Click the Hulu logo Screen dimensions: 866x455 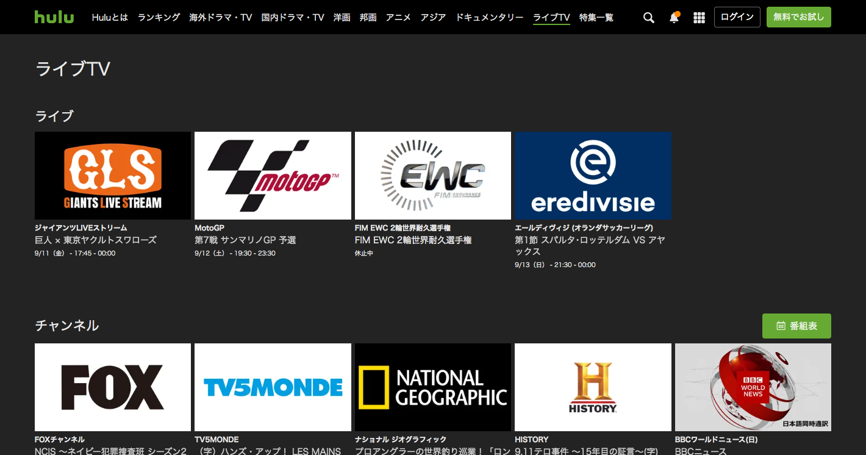pyautogui.click(x=54, y=17)
